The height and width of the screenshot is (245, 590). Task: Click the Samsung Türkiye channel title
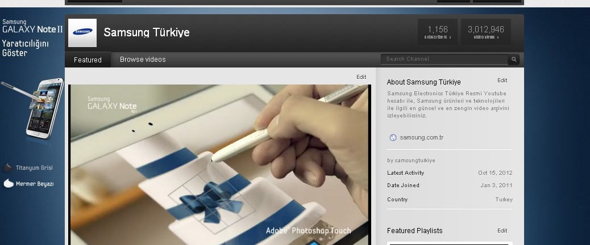(x=147, y=32)
